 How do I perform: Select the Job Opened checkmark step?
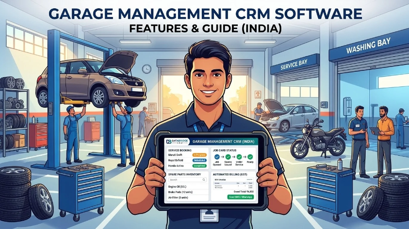[217, 157]
